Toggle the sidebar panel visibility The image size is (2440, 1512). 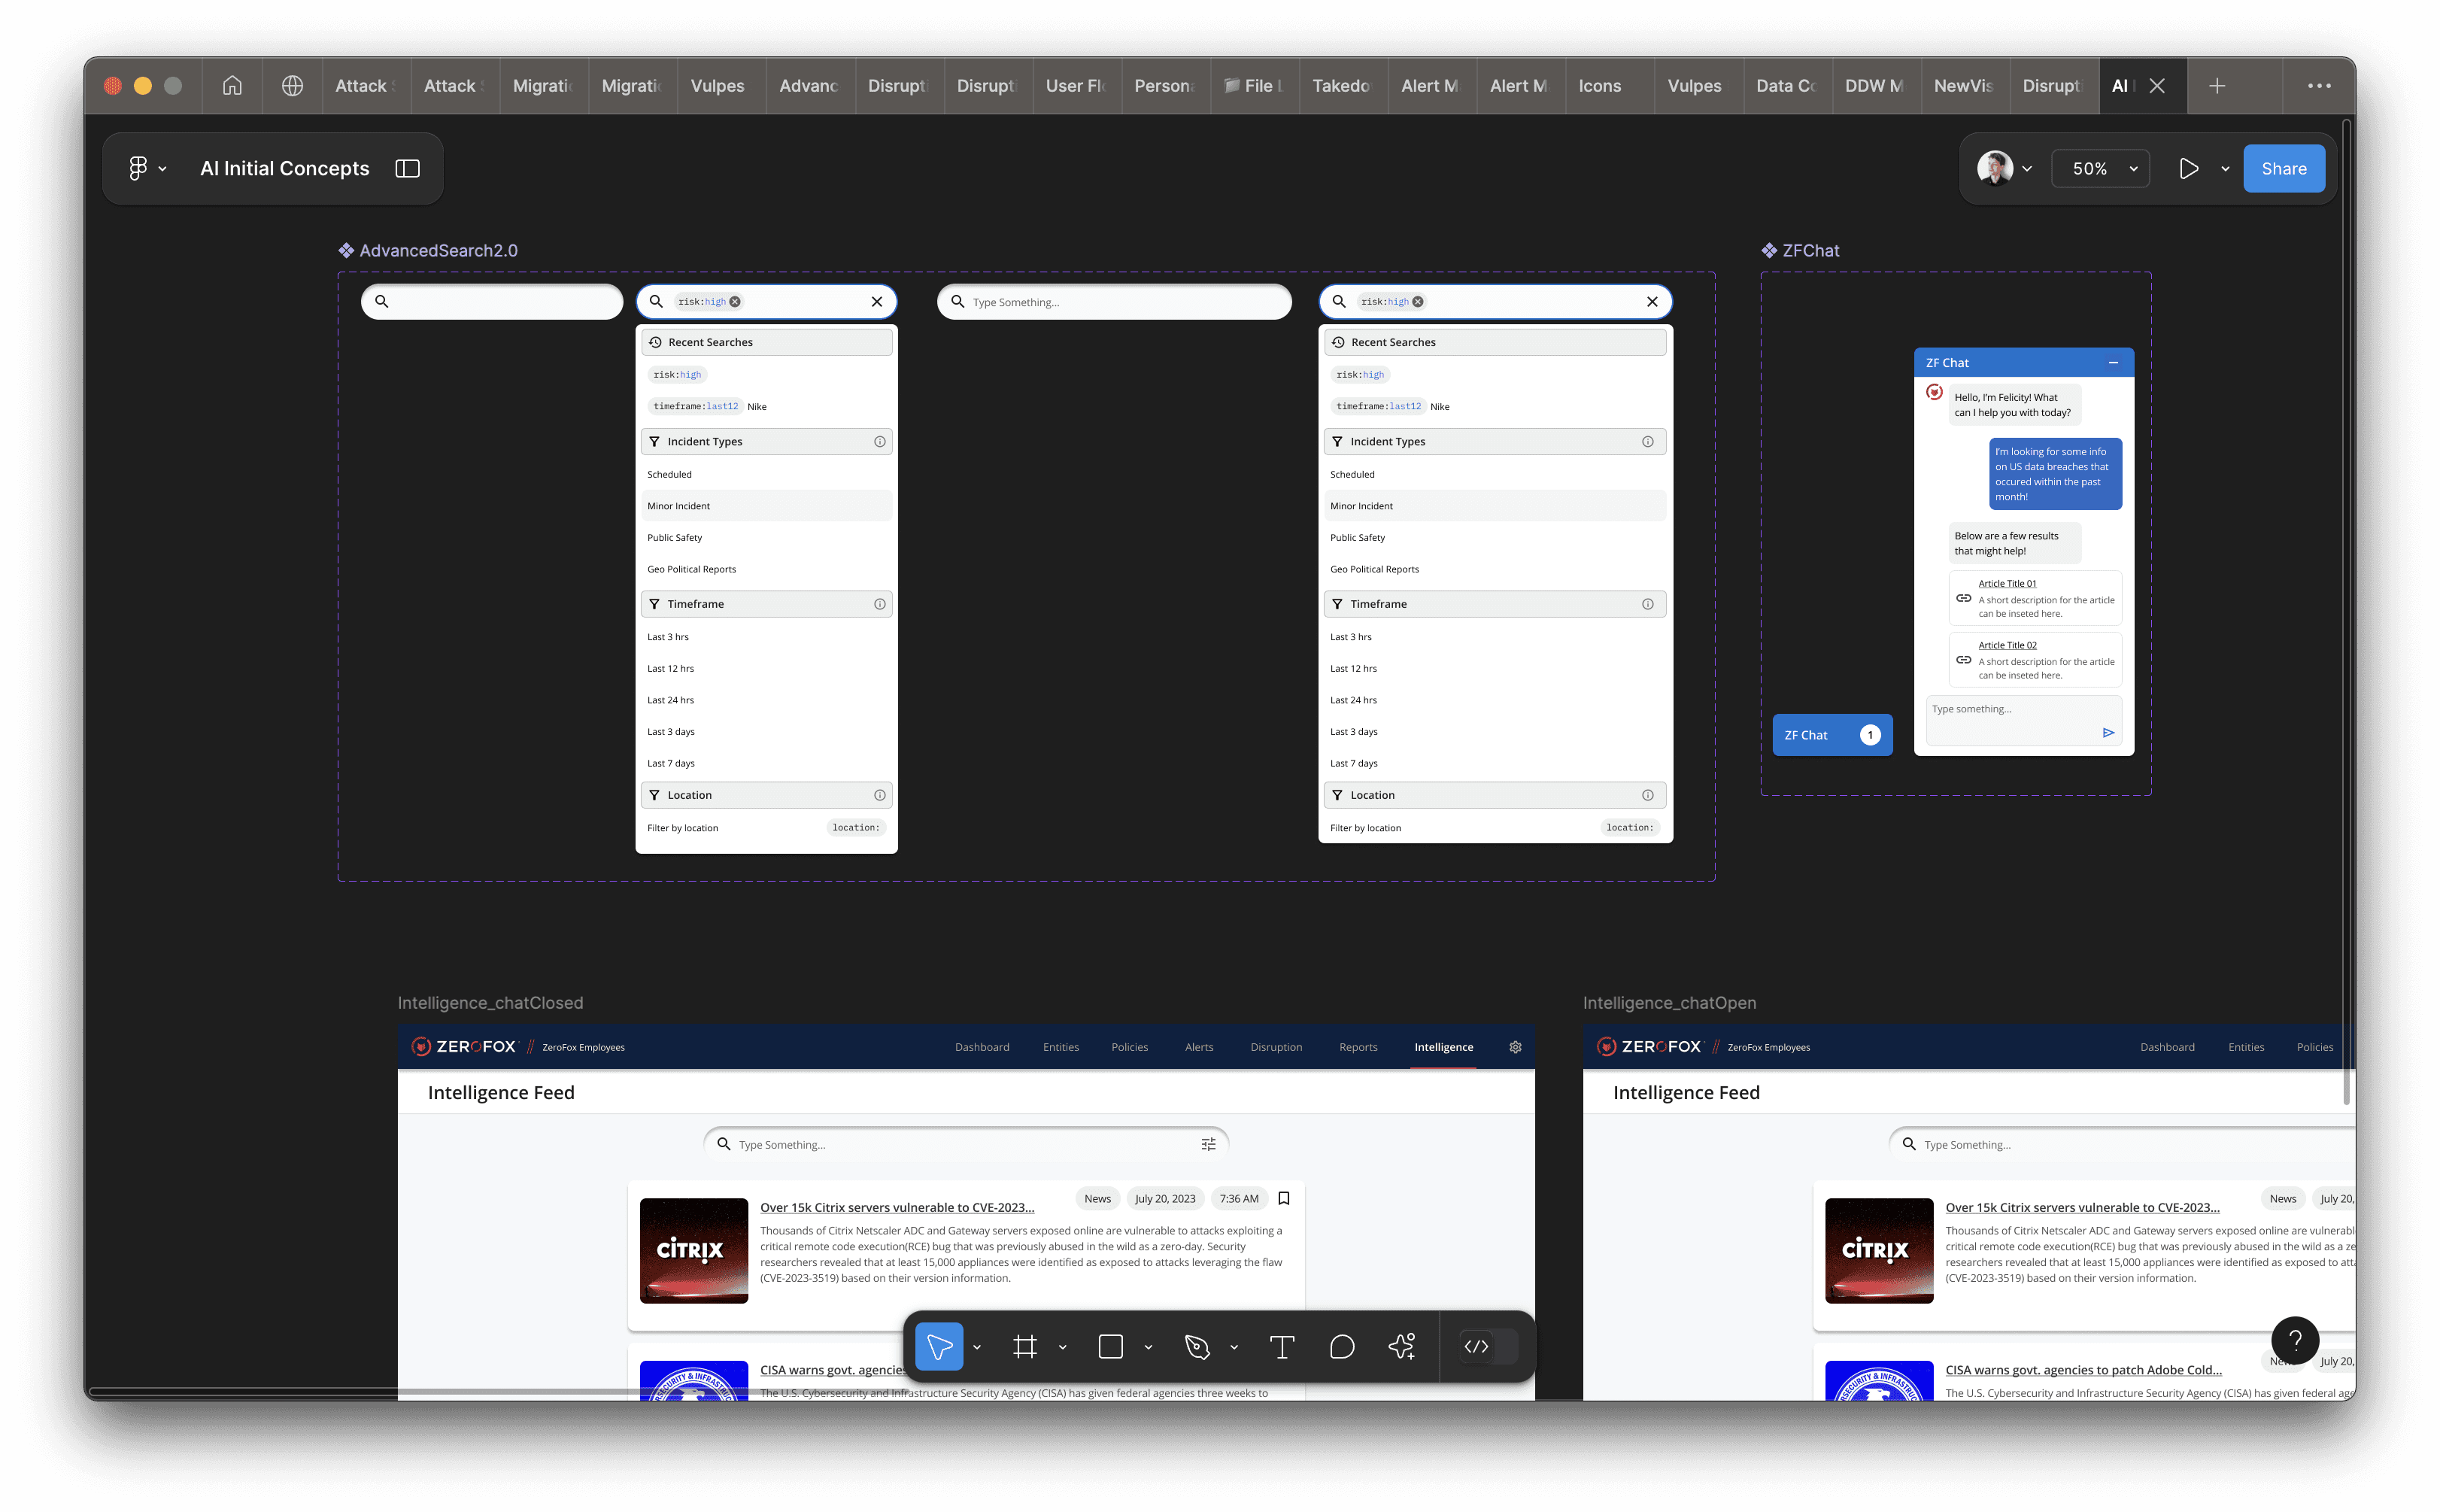(407, 169)
